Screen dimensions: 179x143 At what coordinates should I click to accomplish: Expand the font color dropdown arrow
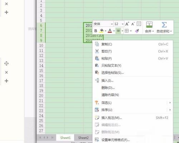coord(114,31)
